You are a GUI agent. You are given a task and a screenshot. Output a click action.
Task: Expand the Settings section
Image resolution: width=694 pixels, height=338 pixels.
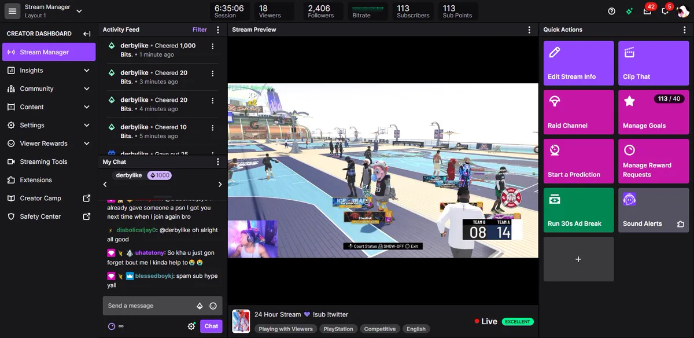pos(87,125)
